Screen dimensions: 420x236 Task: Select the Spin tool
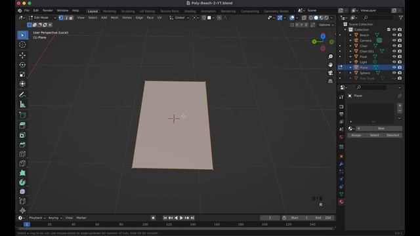22,182
